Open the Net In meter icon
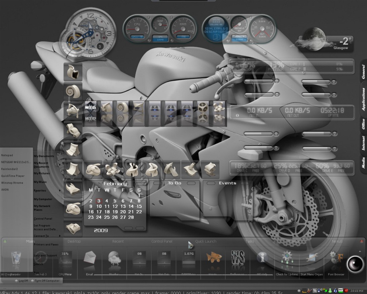Image resolution: width=367 pixels, height=294 pixels. point(139,258)
